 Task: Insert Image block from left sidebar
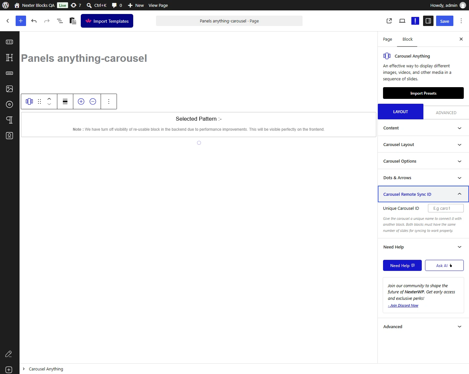9,89
